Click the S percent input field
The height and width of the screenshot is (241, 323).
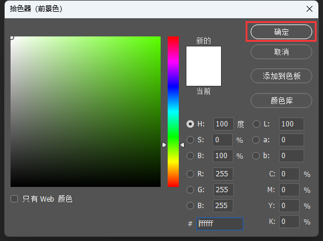point(223,140)
